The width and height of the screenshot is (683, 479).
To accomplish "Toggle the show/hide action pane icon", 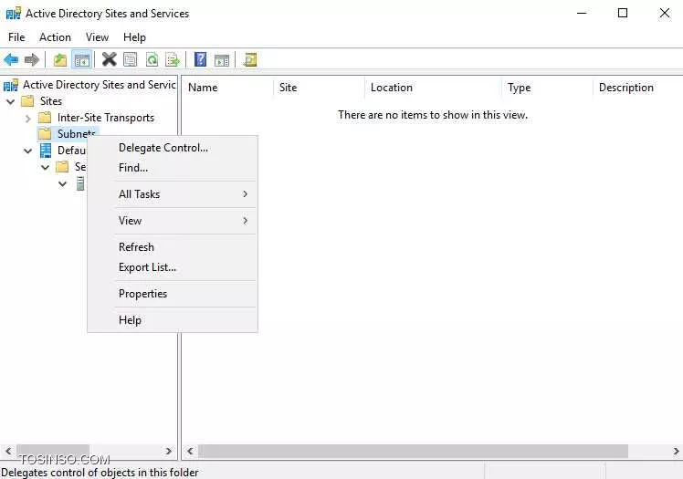I will coord(222,59).
